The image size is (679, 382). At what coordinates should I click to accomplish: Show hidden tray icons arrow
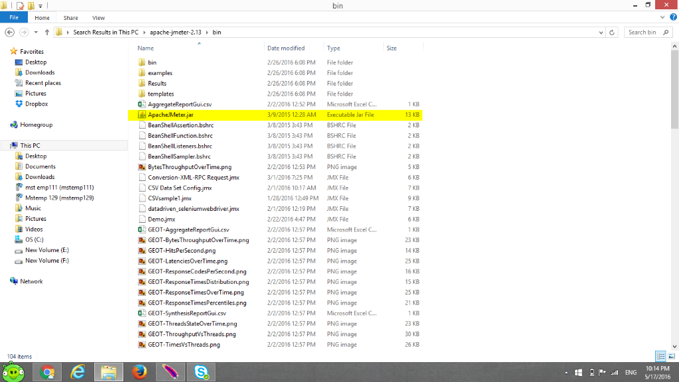click(x=566, y=373)
